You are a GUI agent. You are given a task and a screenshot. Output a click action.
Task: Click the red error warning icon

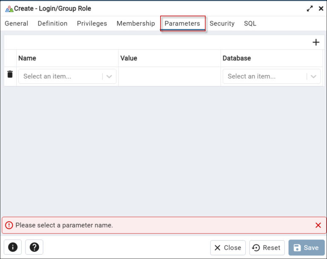pos(9,225)
